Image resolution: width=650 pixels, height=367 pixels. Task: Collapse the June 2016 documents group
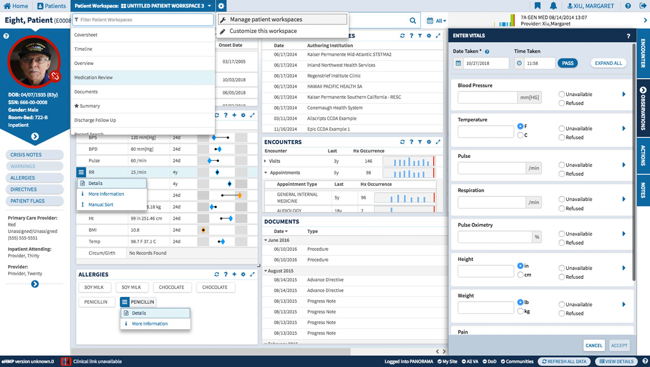point(266,240)
